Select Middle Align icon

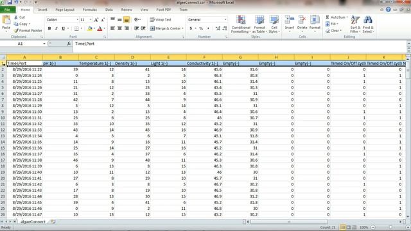point(119,19)
